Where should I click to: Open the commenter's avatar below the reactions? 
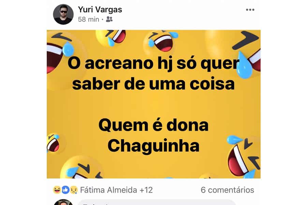pyautogui.click(x=63, y=202)
